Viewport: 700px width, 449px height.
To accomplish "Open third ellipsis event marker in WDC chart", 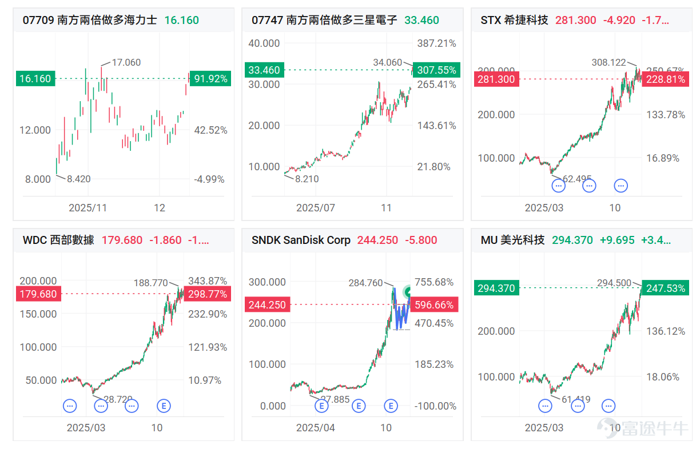I will coord(132,406).
